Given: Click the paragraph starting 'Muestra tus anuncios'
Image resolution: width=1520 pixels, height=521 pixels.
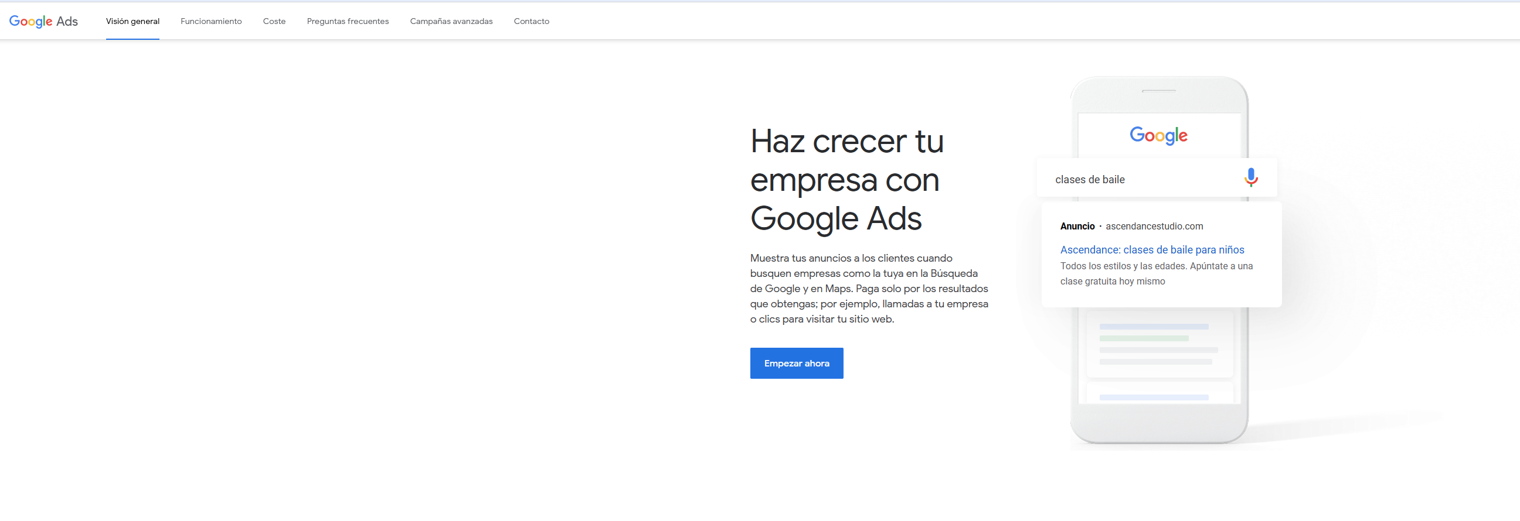Looking at the screenshot, I should (x=869, y=289).
